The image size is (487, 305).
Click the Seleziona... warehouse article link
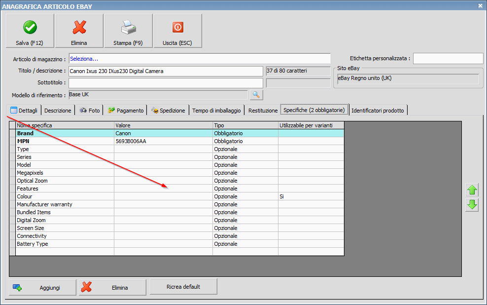tap(84, 59)
